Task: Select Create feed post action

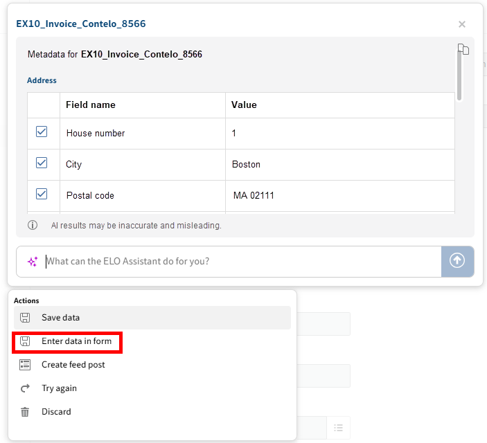Action: (152, 365)
